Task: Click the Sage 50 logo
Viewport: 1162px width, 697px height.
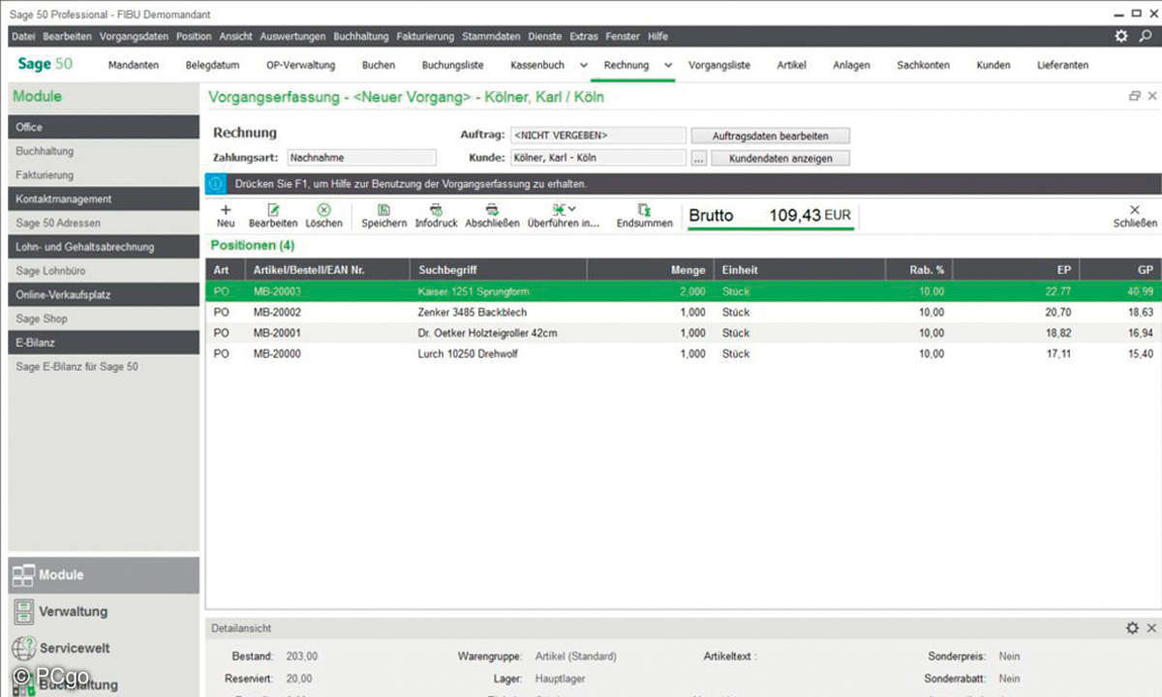Action: (x=46, y=64)
